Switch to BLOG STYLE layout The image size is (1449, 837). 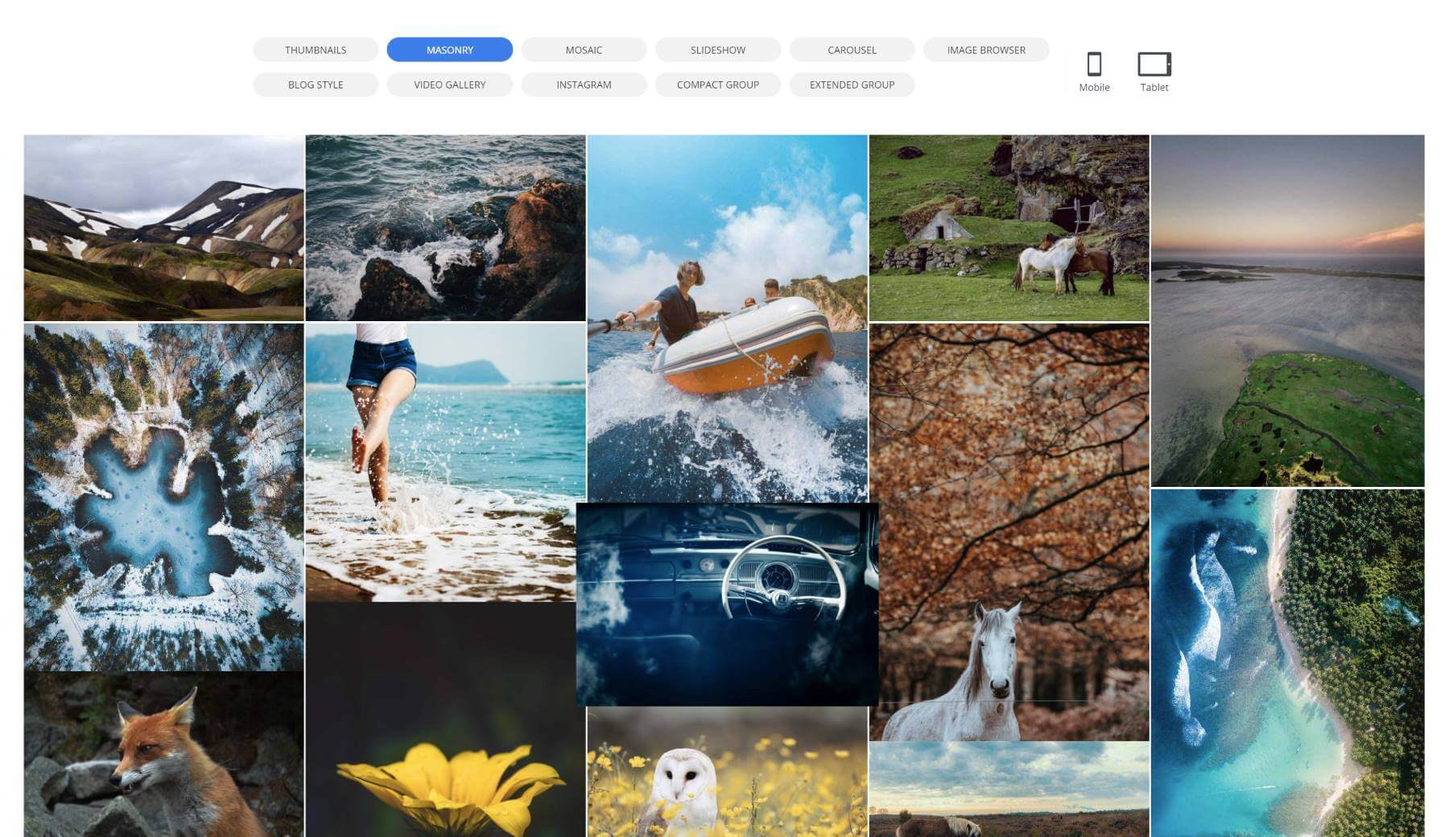pyautogui.click(x=316, y=85)
